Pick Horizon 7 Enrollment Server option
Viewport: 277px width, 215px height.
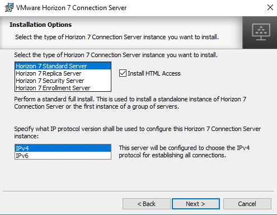pyautogui.click(x=63, y=88)
